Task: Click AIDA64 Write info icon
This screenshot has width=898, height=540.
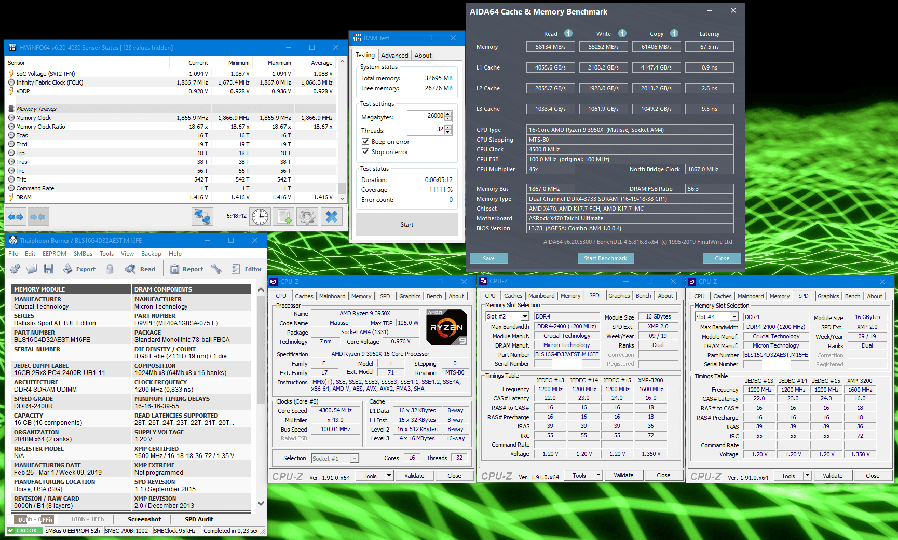Action: [622, 33]
